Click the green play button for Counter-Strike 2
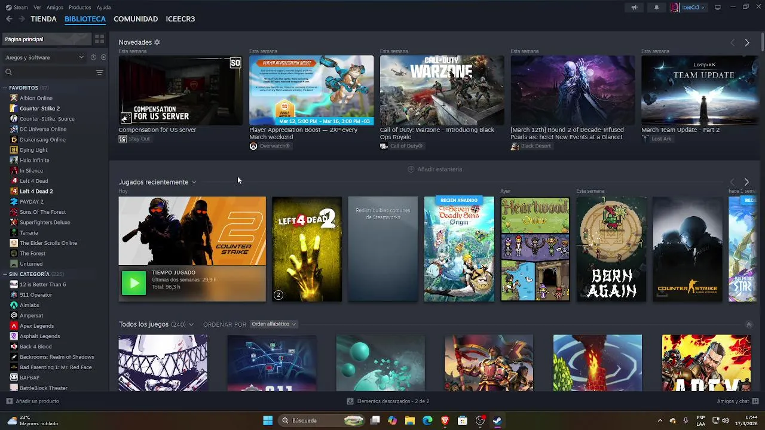The height and width of the screenshot is (430, 765). click(x=134, y=283)
